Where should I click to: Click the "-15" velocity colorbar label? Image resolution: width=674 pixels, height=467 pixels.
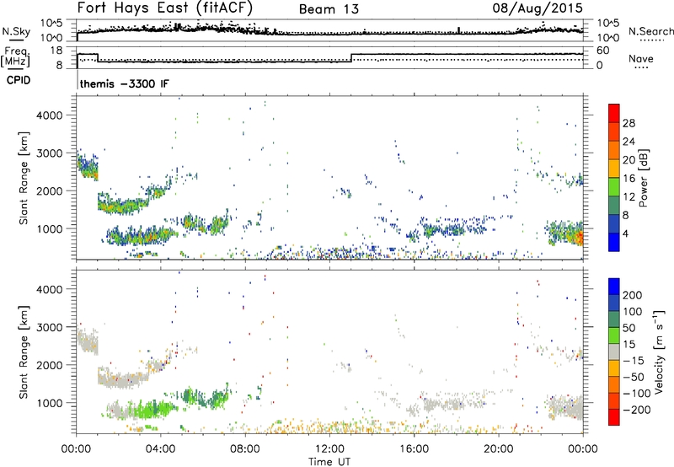point(634,361)
